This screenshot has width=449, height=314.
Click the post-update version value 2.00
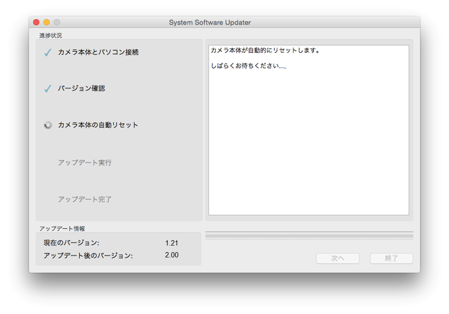pos(171,255)
